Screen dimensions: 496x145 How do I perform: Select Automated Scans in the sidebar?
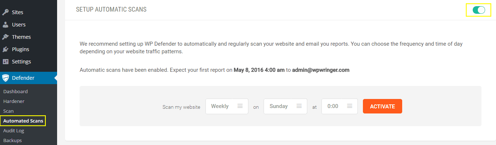click(x=23, y=121)
